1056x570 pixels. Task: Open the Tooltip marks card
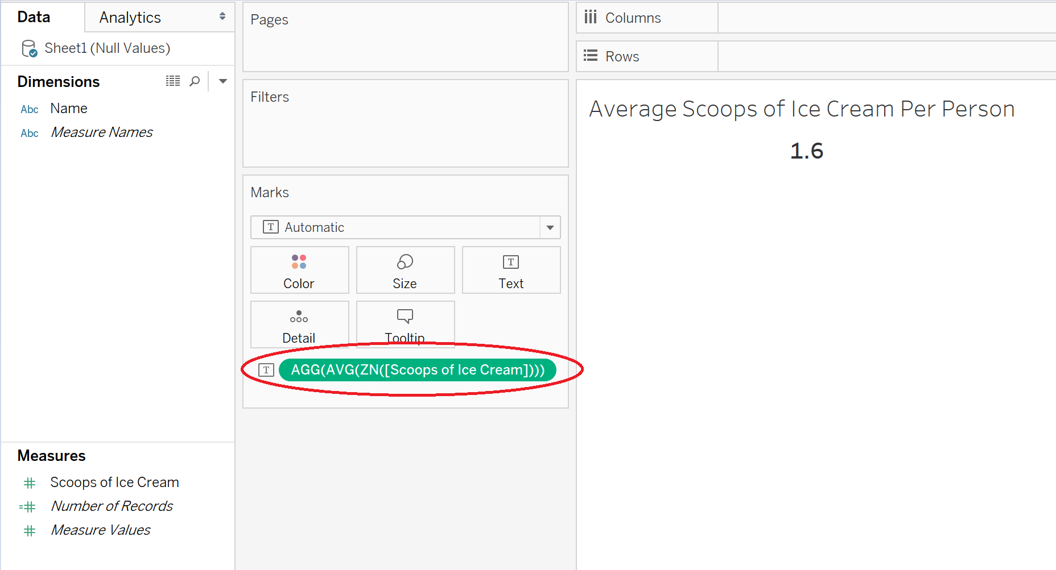pos(405,324)
